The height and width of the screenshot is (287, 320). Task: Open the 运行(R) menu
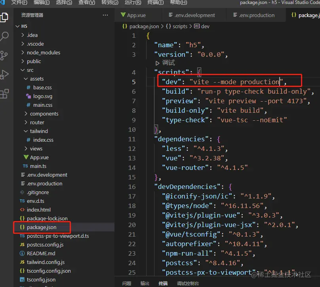click(x=133, y=2)
